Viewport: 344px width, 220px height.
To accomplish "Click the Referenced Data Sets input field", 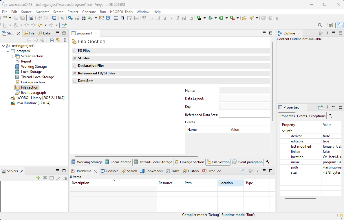I will pos(245,115).
